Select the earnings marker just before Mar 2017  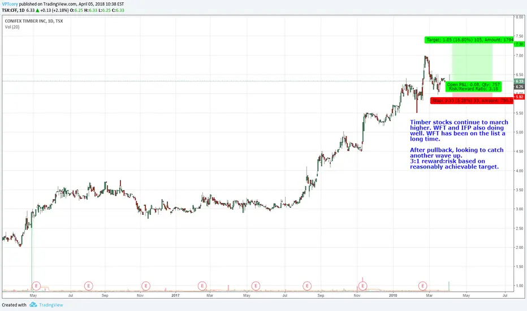click(x=202, y=286)
